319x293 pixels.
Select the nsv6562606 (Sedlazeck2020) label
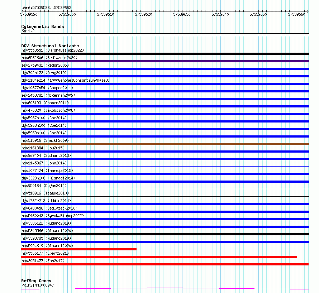click(49, 58)
